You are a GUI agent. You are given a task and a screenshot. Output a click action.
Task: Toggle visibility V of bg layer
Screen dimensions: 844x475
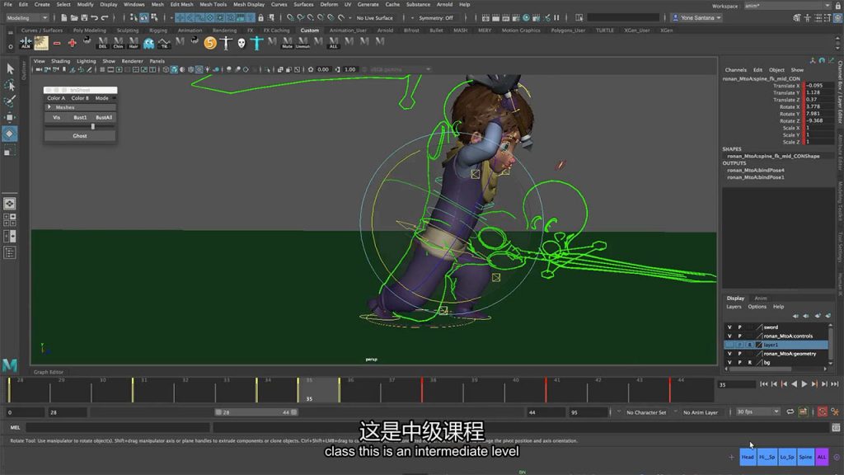tap(730, 363)
